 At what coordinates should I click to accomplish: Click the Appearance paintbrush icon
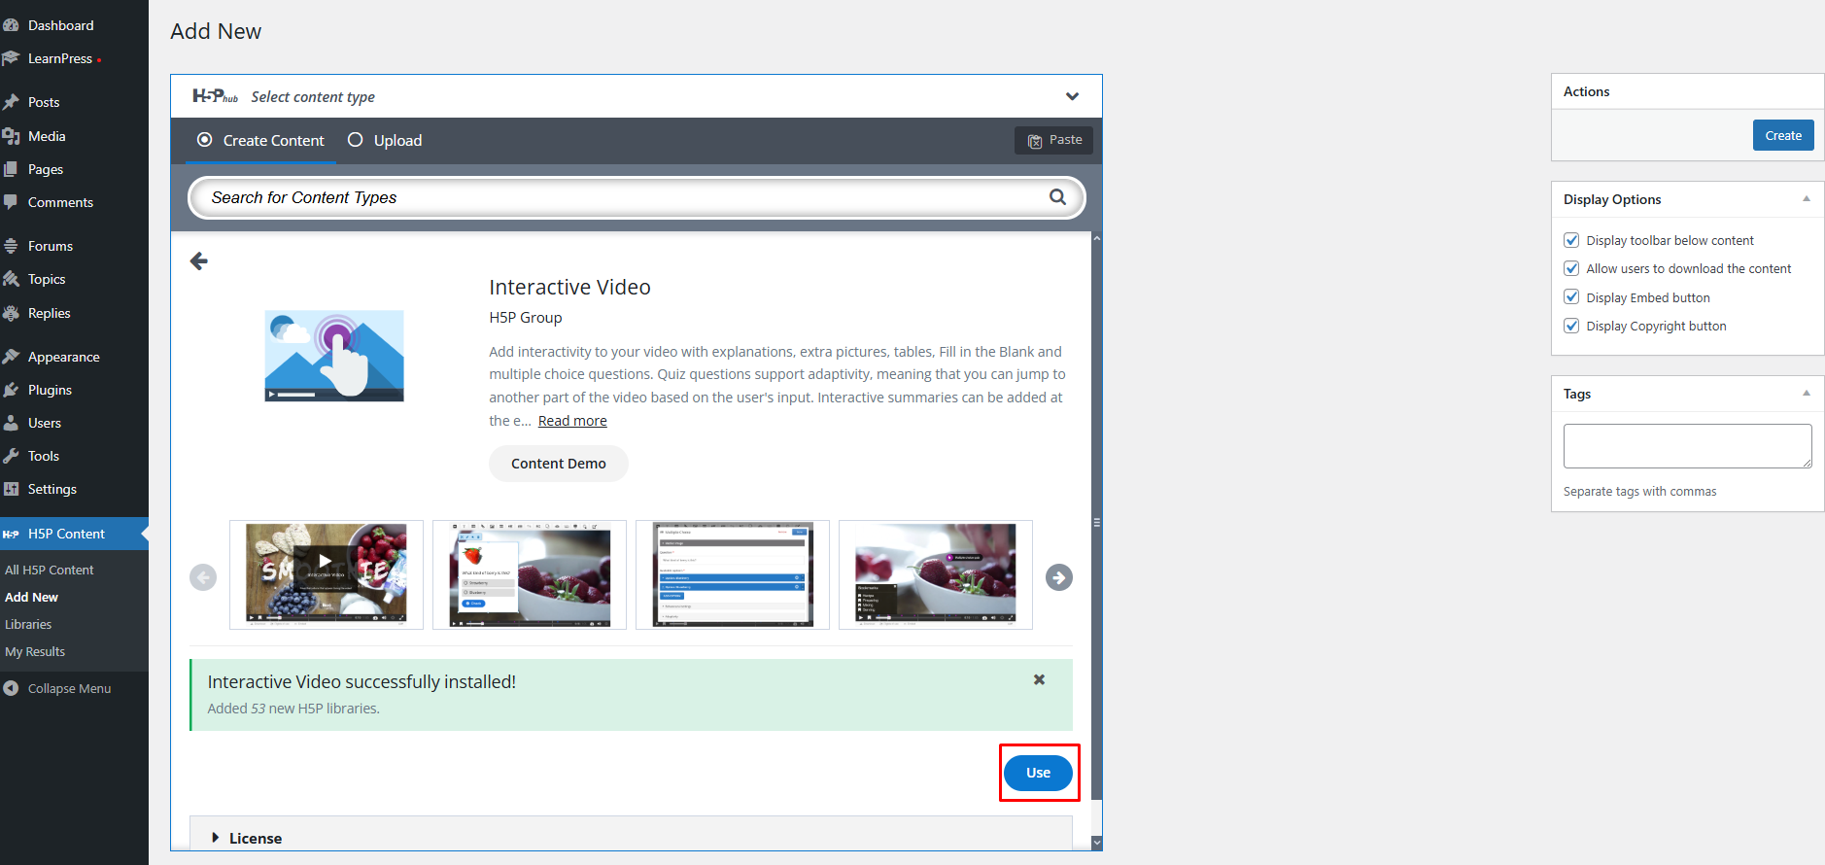[x=11, y=357]
